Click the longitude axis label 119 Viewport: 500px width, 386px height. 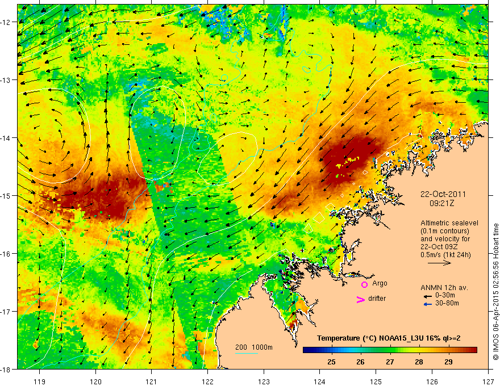pos(40,381)
